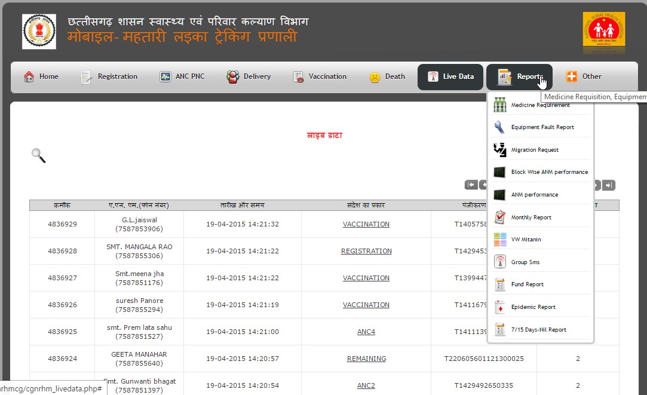The height and width of the screenshot is (395, 647).
Task: Open the Registration menu
Action: point(109,76)
